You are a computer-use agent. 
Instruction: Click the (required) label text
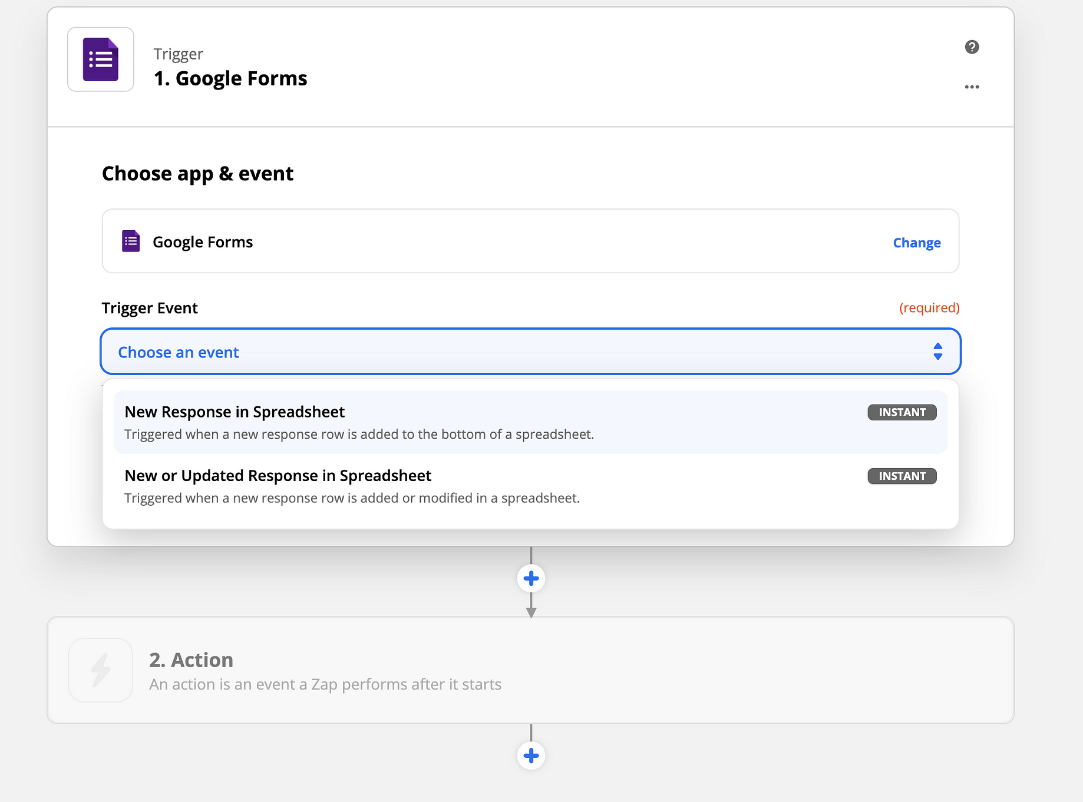(x=929, y=308)
